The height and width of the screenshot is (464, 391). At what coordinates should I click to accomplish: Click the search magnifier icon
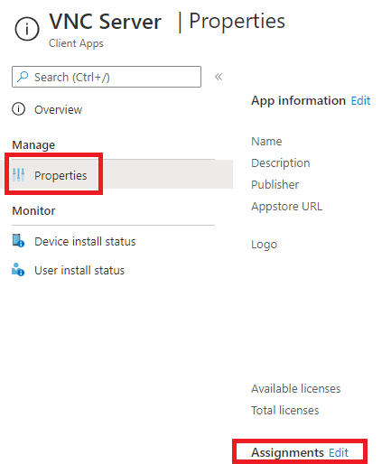pos(23,77)
